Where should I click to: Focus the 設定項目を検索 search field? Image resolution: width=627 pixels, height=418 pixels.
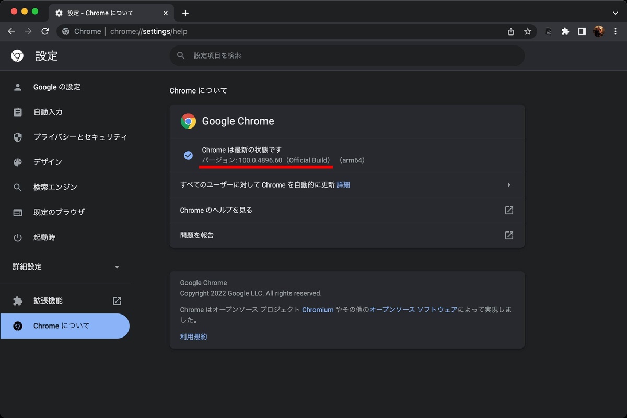(347, 55)
